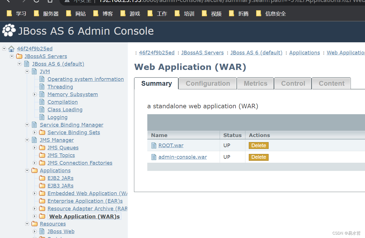Screen dimensions: 365x238
Task: Select Class Loading in the tree
Action: click(65, 110)
